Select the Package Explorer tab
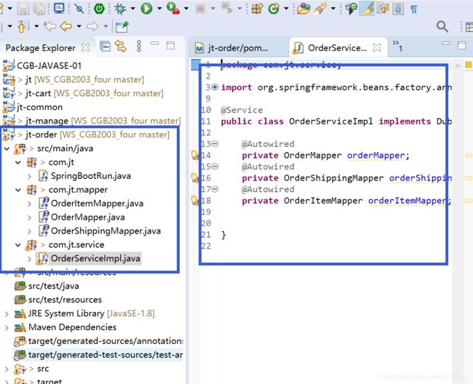 pyautogui.click(x=41, y=48)
